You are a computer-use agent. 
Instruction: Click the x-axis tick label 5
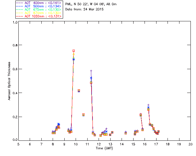(x=18, y=144)
